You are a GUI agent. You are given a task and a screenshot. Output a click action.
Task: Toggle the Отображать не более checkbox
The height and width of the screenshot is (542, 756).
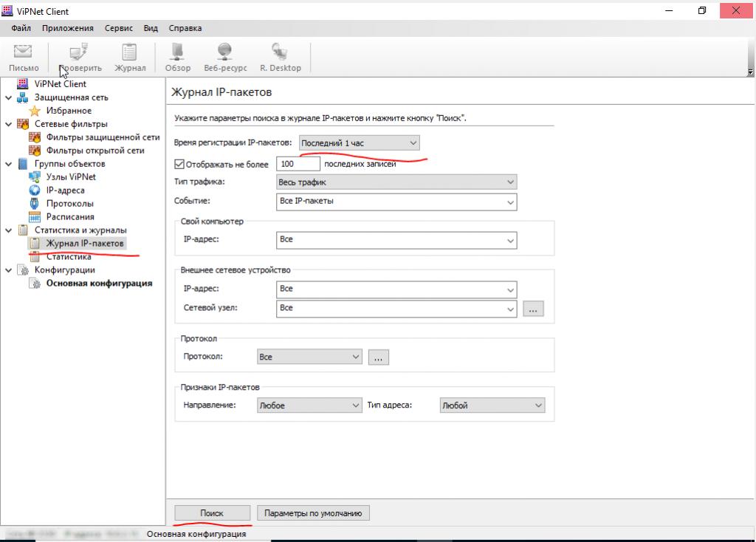tap(179, 165)
